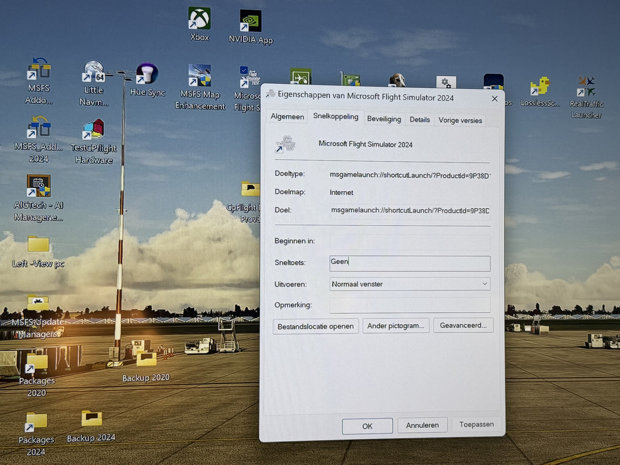Click the Annuleren button

[x=422, y=425]
